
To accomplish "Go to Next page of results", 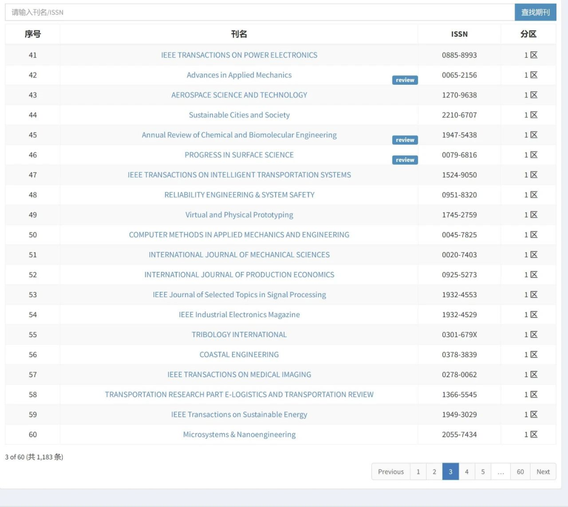I will (543, 472).
